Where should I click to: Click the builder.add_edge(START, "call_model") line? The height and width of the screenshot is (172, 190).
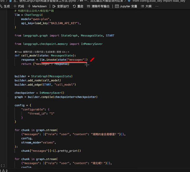pyautogui.click(x=45, y=85)
